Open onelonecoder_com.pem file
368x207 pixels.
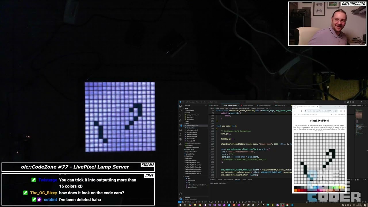coord(193,143)
